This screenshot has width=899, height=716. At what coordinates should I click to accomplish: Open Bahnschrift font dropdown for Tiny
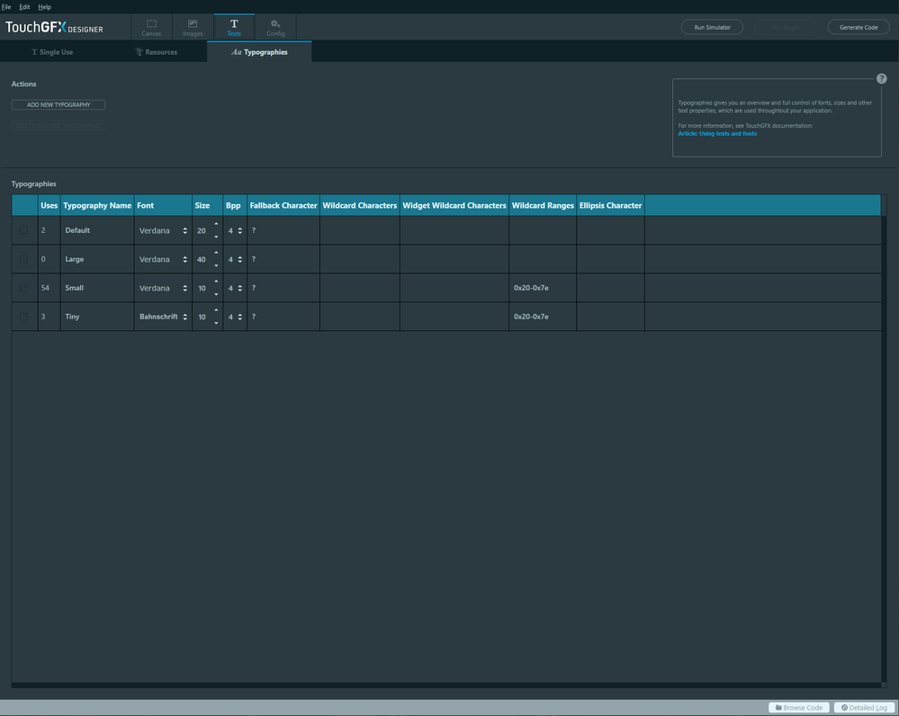tap(163, 317)
